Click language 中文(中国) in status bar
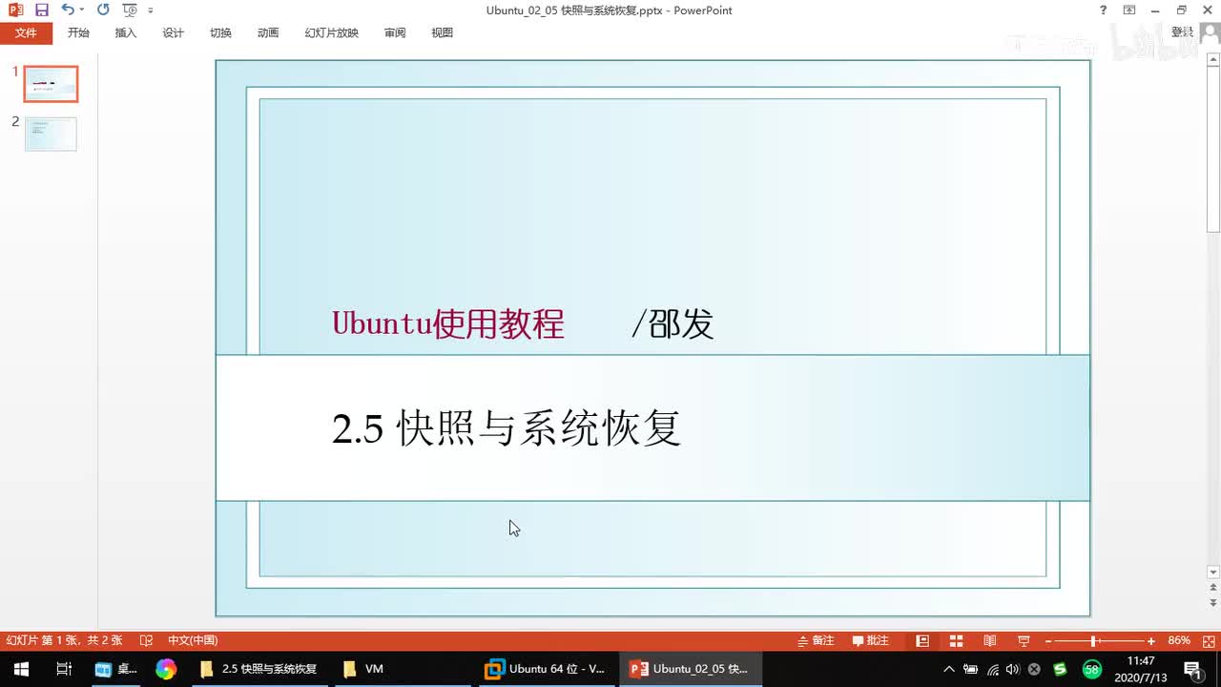 click(193, 640)
